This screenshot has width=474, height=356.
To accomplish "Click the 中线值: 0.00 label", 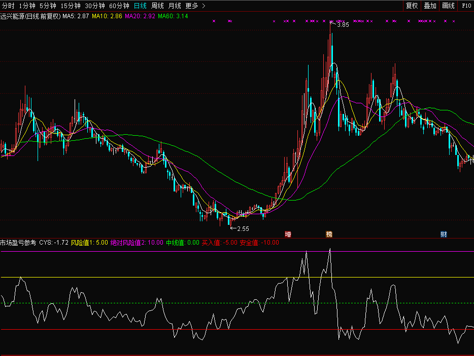I will click(183, 243).
